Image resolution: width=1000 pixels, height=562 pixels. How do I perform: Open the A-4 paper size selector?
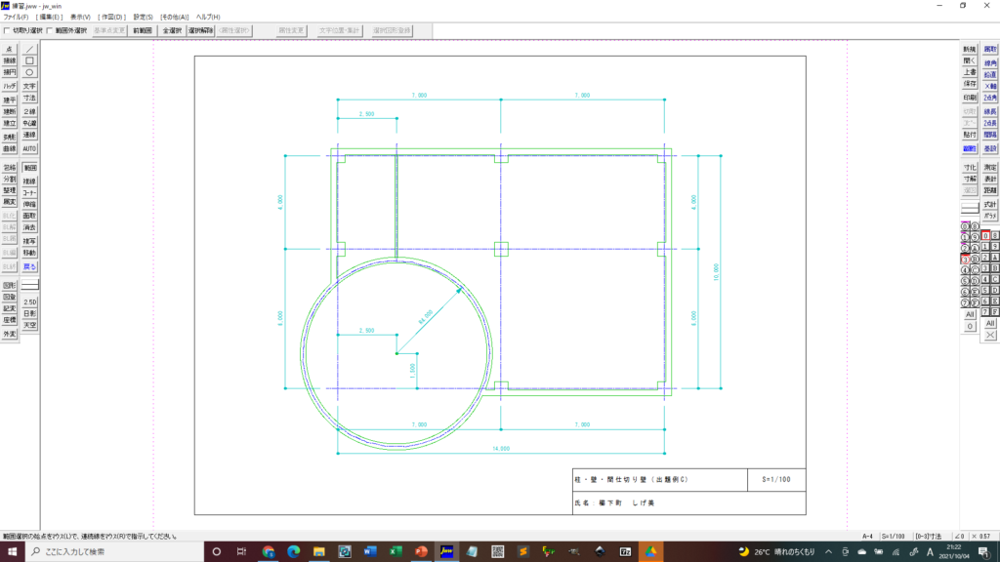tap(867, 536)
